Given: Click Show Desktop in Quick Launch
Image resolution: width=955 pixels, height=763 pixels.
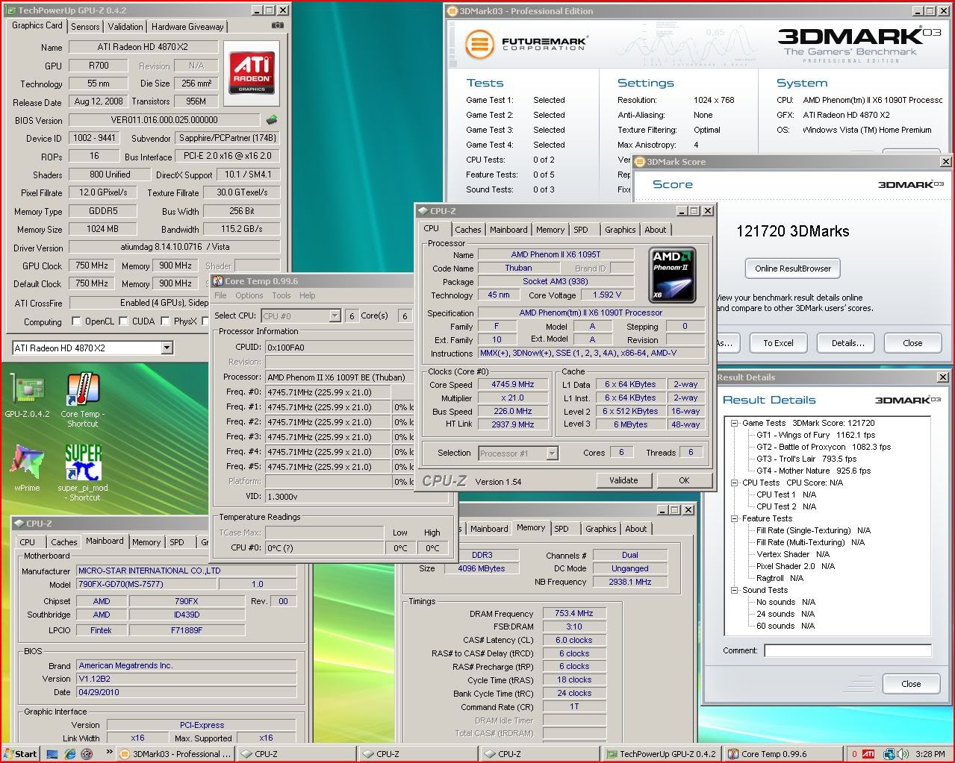Looking at the screenshot, I should point(52,754).
